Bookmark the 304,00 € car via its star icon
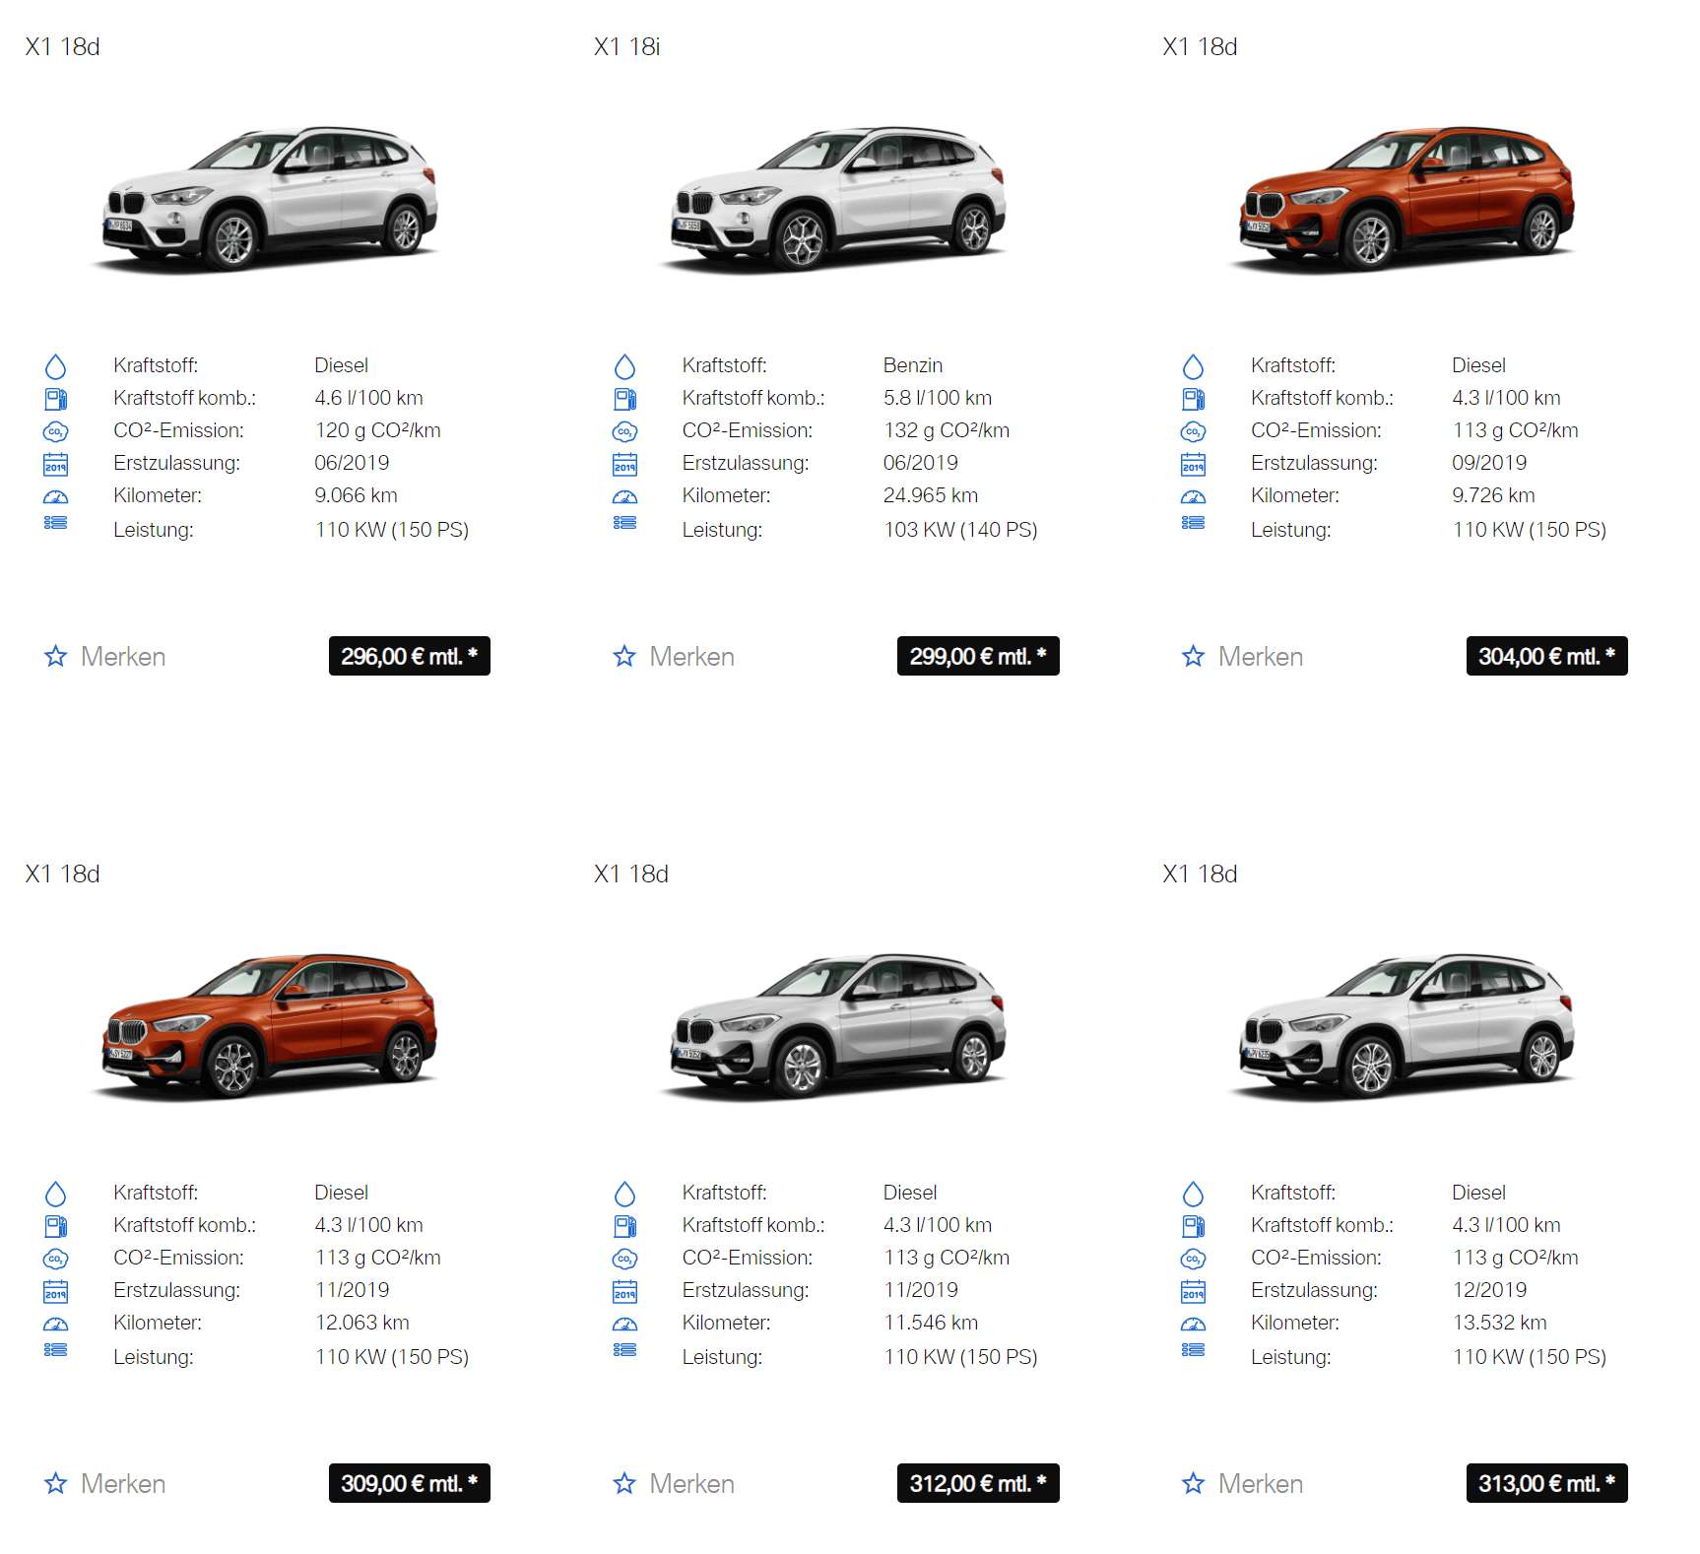 point(1194,656)
